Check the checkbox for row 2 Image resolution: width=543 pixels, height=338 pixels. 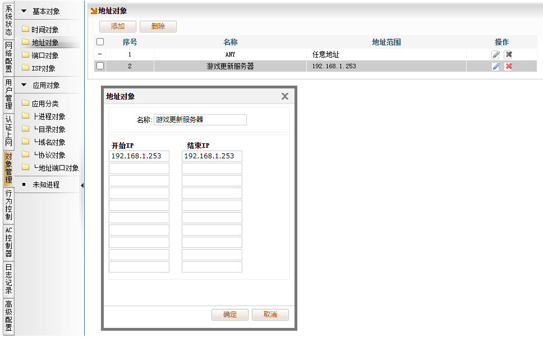100,66
